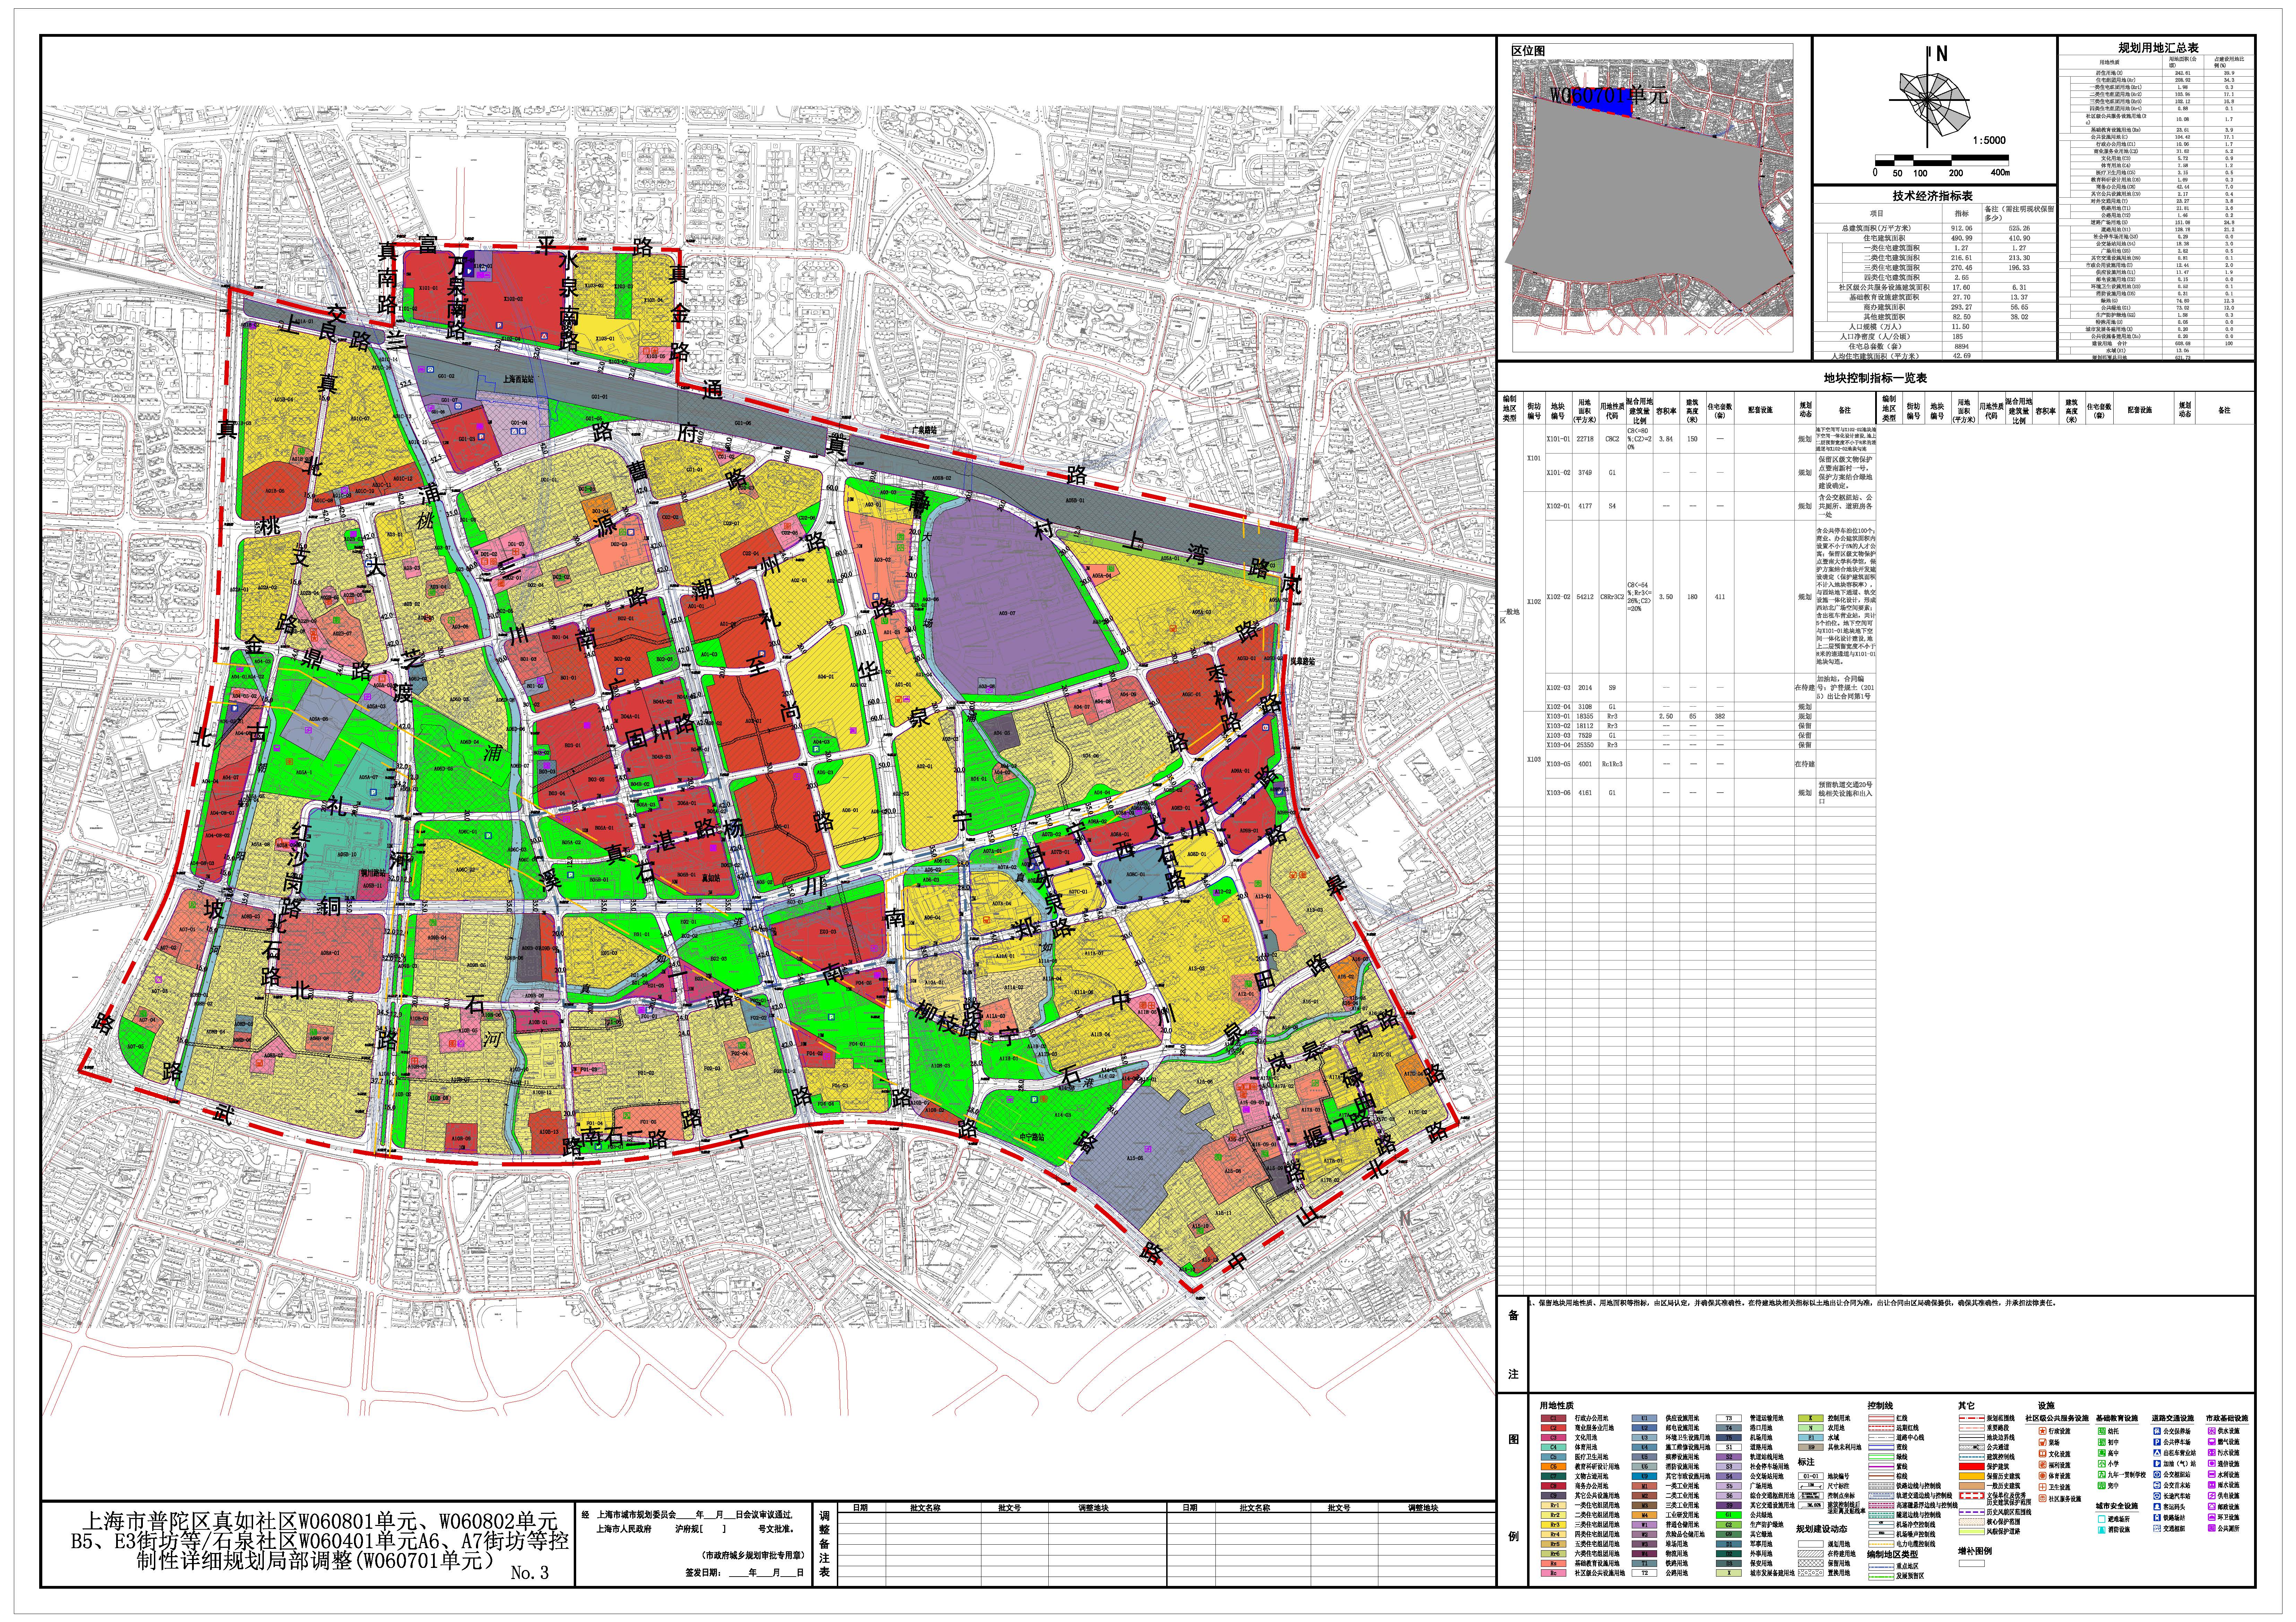Click the area value 54212 in the table
This screenshot has width=2296, height=1622.
1585,597
